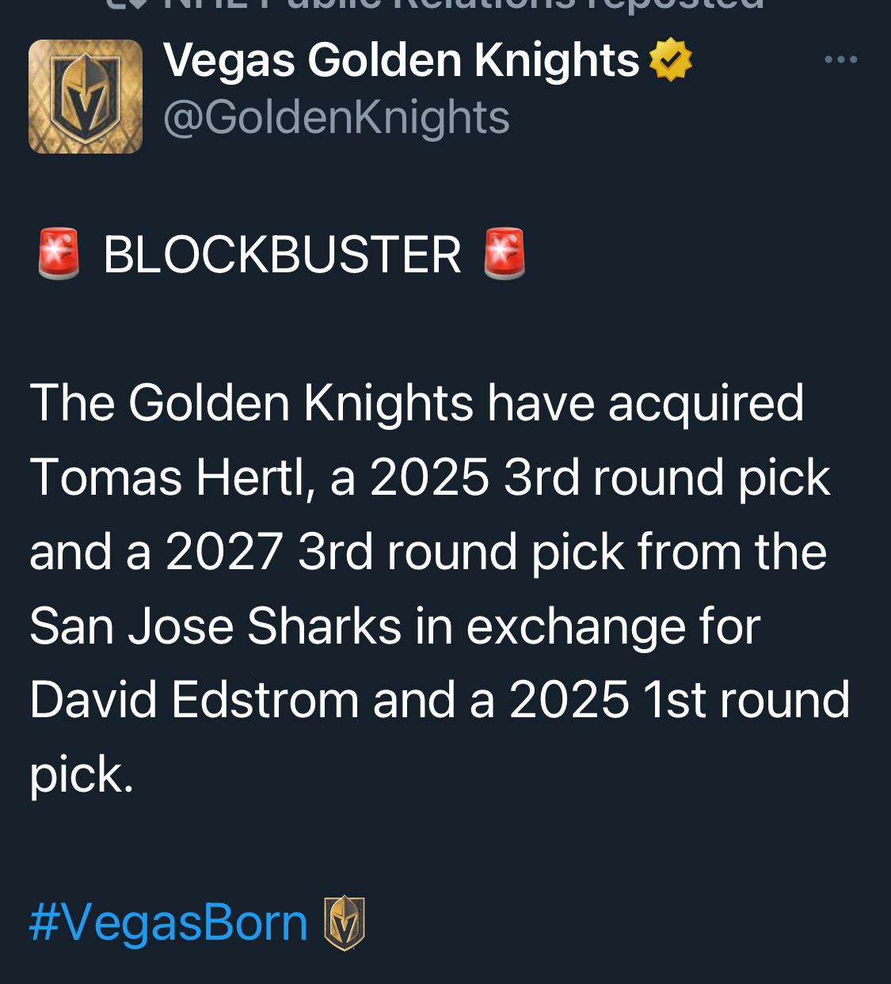Click the final word "pick." in tweet
The image size is (891, 984).
pos(82,775)
